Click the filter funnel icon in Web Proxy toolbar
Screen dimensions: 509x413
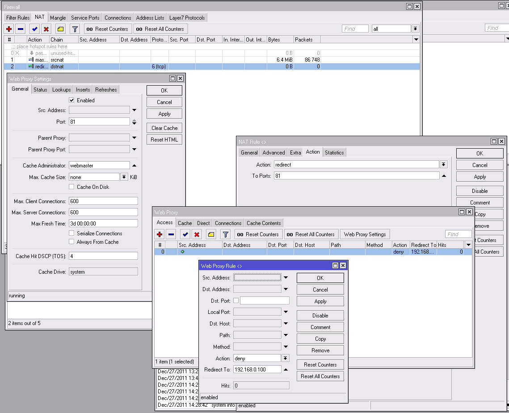click(225, 234)
